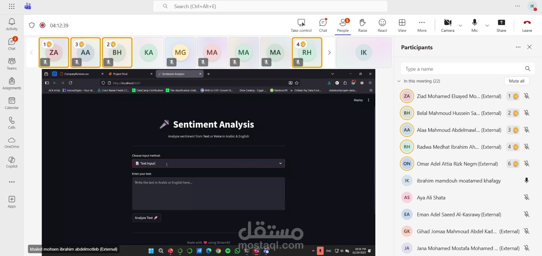
Task: Open the React emoji menu
Action: click(382, 25)
